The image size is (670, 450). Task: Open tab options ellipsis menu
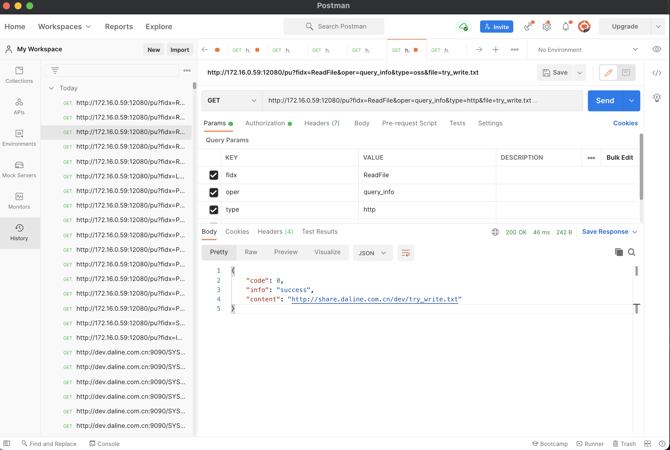click(515, 50)
